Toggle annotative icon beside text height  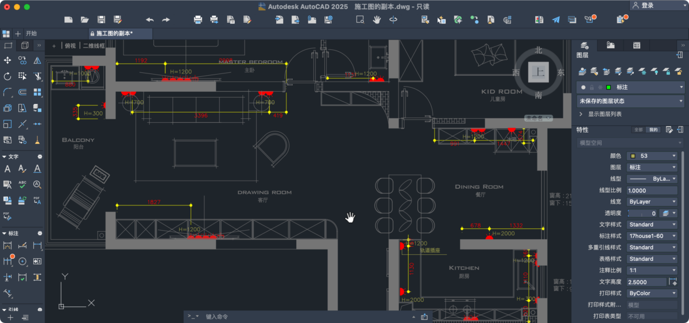672,282
